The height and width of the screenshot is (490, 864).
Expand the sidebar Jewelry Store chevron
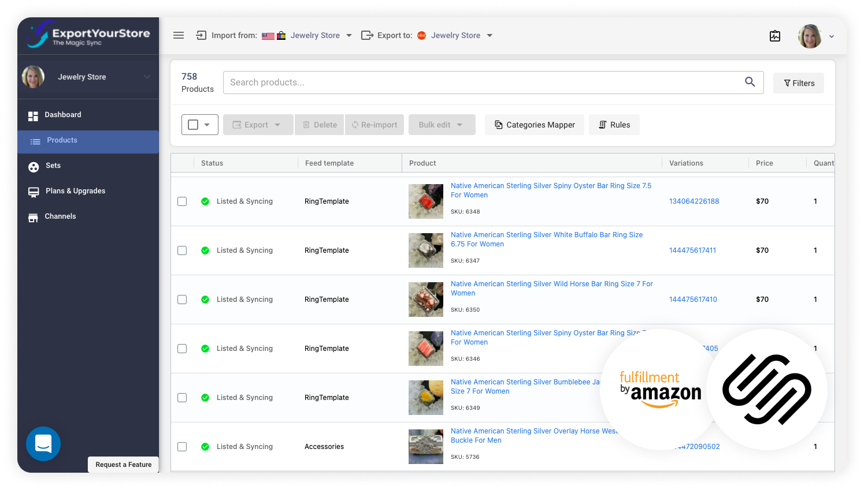pos(147,77)
